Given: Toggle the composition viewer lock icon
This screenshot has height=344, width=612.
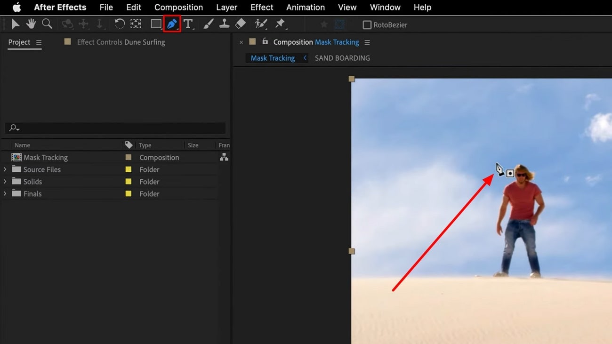Looking at the screenshot, I should [265, 41].
